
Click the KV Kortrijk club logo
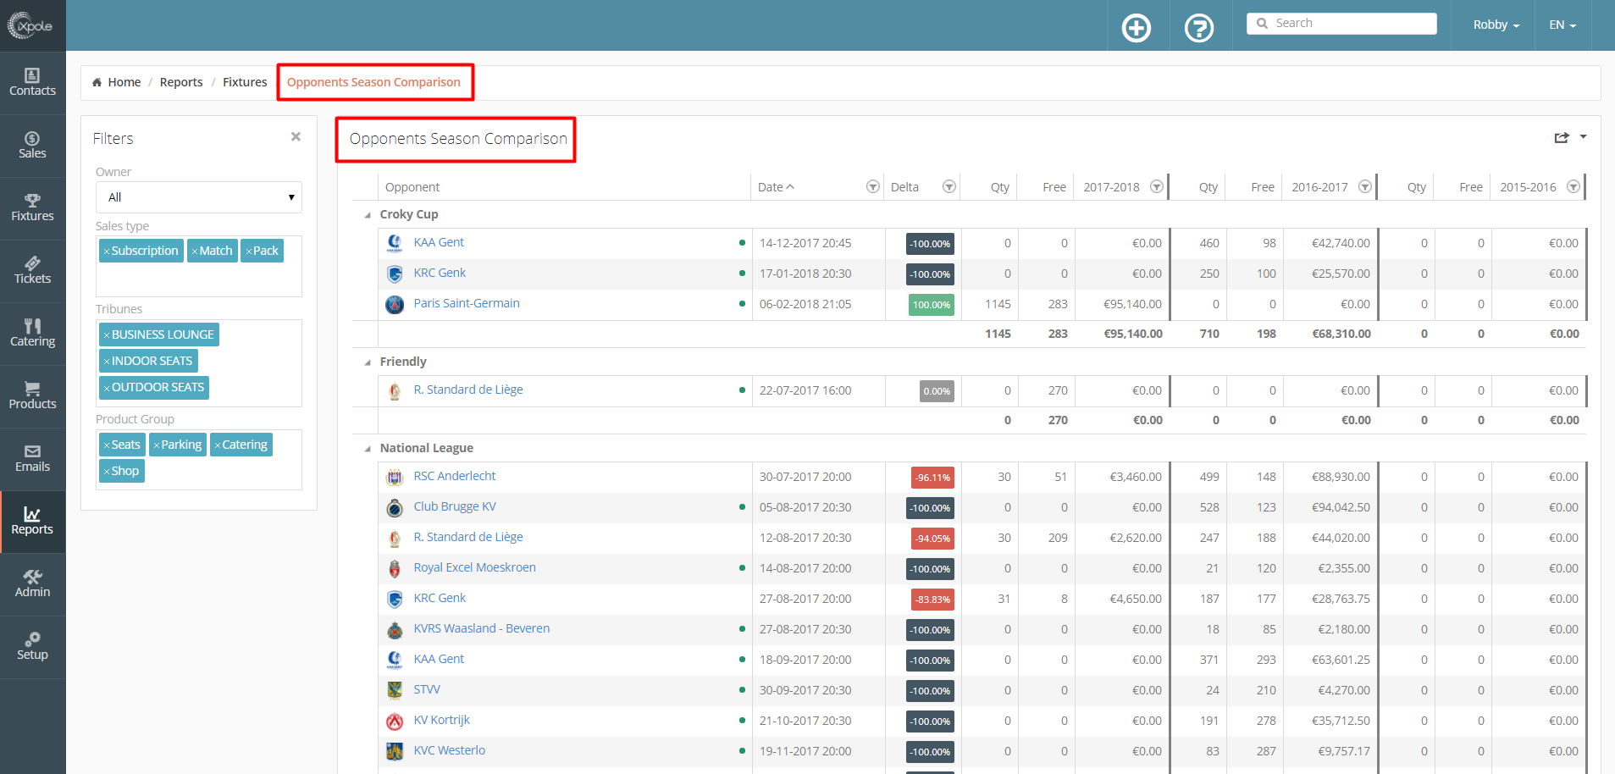coord(395,721)
